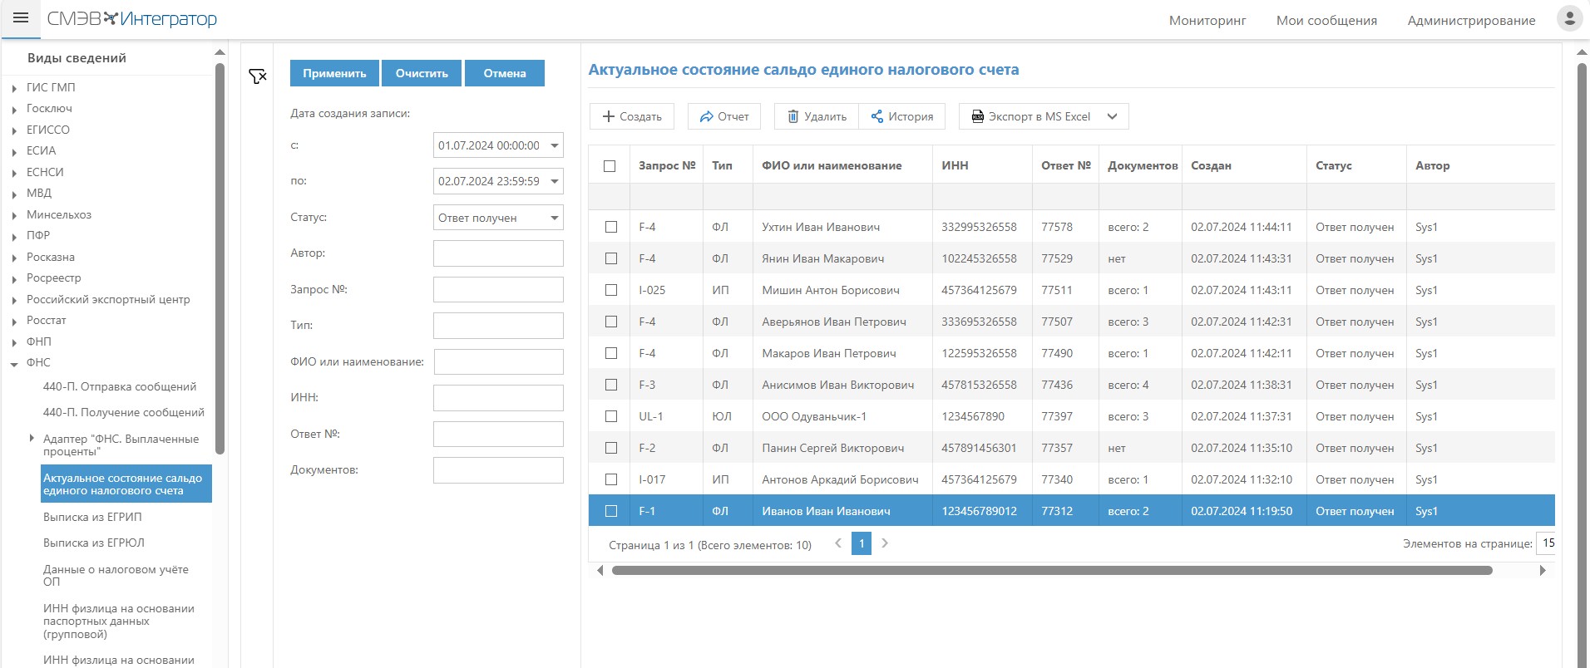Expand the Росреестр tree node
1590x668 pixels.
(x=14, y=278)
